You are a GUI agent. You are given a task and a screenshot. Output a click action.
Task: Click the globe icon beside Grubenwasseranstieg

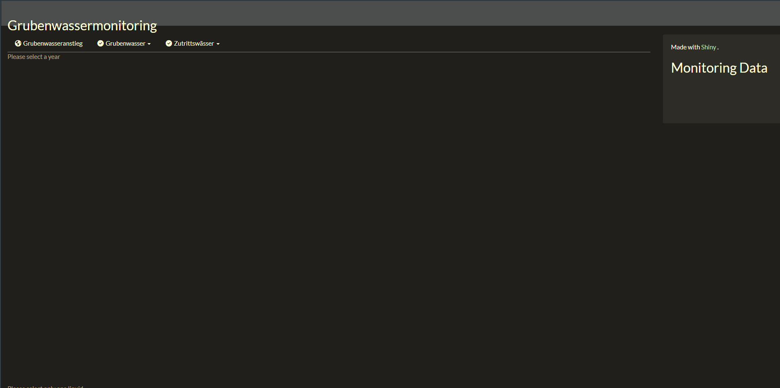[18, 44]
